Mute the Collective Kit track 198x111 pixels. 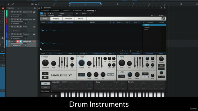coord(12,12)
